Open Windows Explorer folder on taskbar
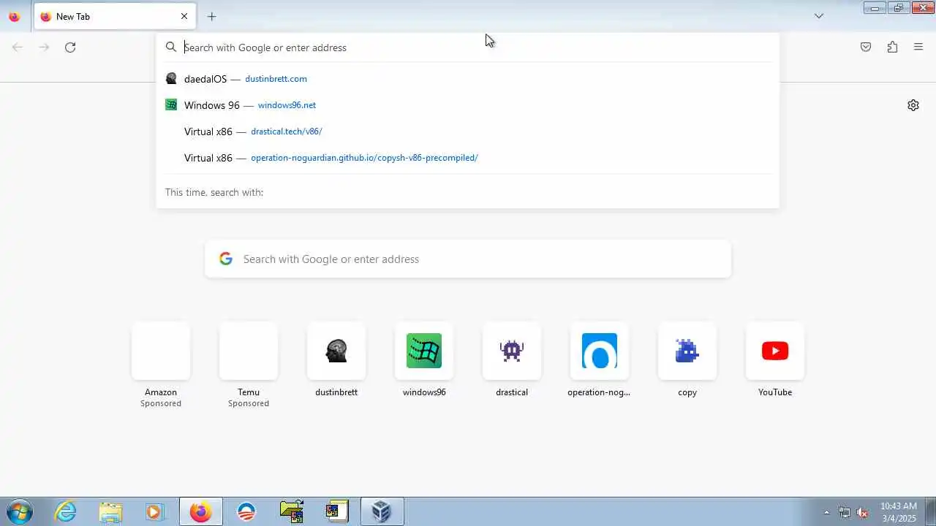 pyautogui.click(x=110, y=511)
